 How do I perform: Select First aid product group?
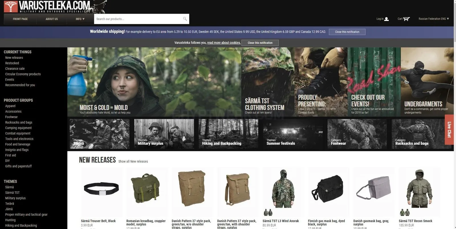11,155
